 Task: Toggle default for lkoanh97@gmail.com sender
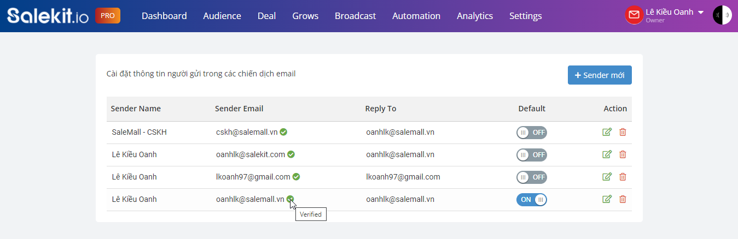[532, 177]
